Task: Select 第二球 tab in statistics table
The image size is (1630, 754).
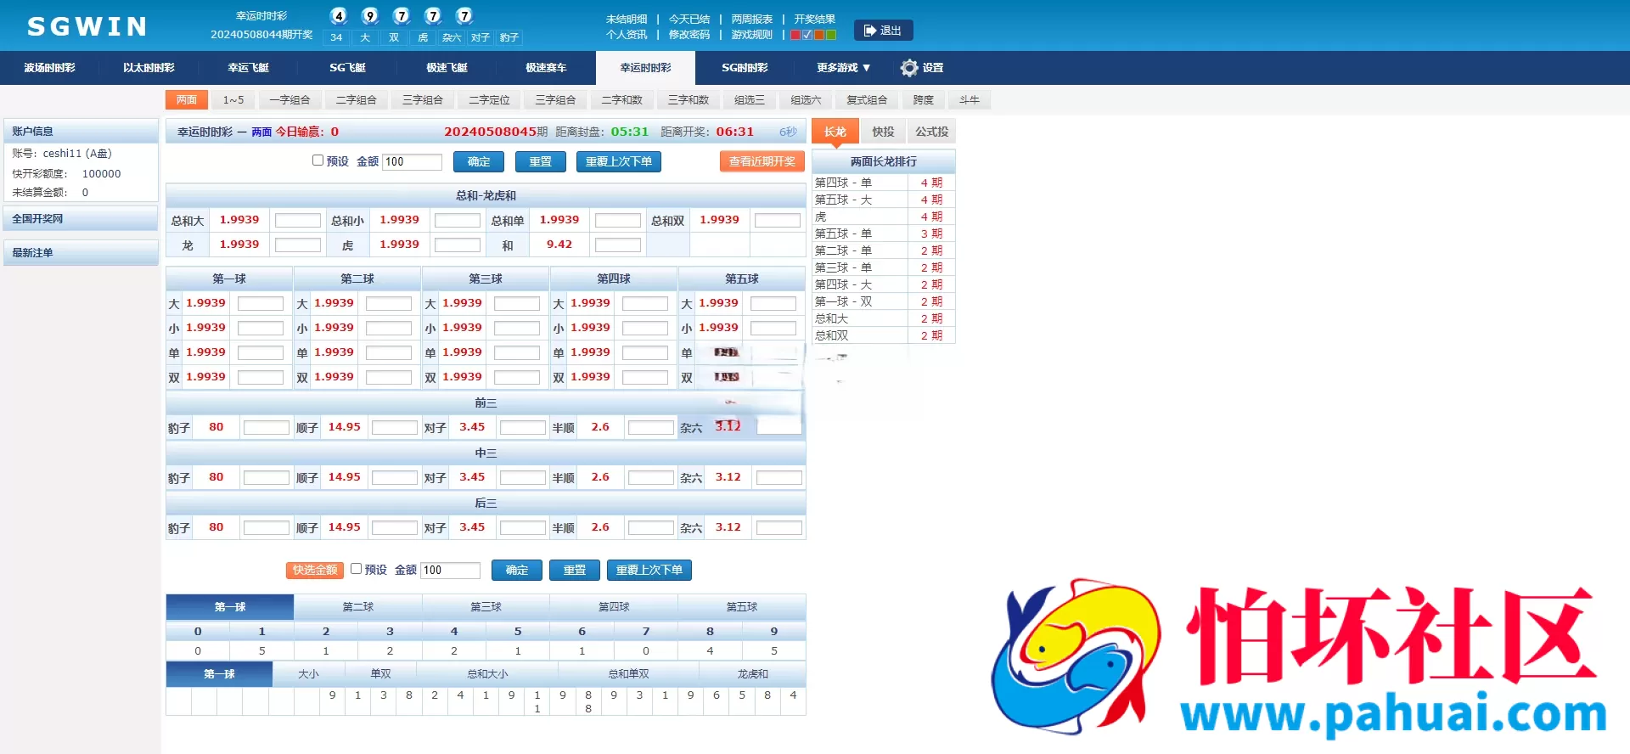Action: 358,606
